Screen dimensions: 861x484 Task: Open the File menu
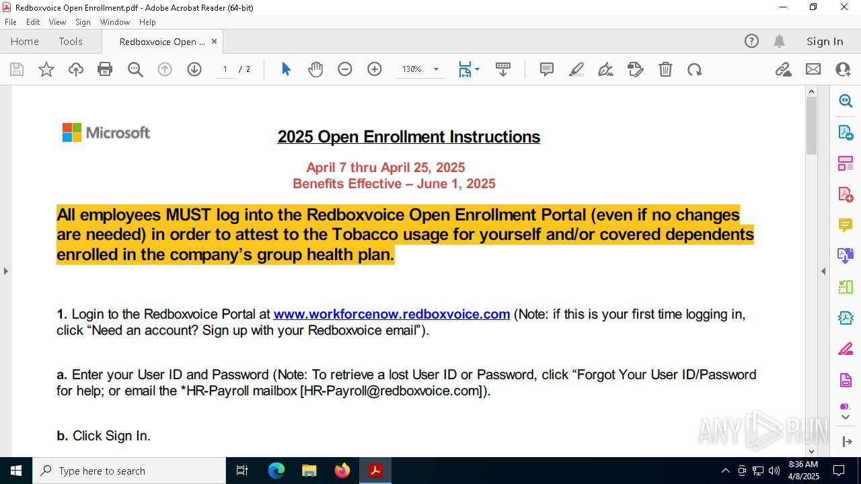10,22
